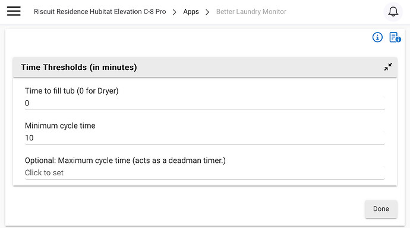Click the chevron after Apps breadcrumb

click(207, 12)
